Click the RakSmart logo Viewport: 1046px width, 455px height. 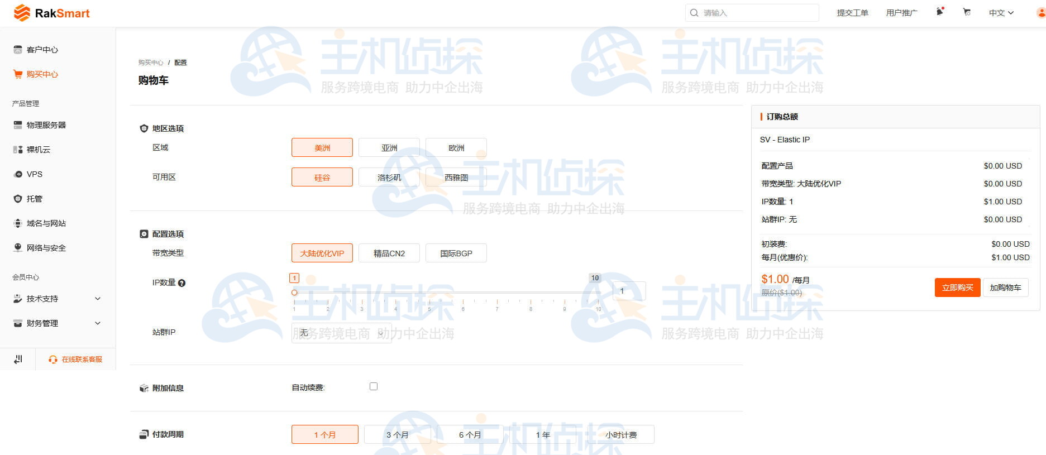coord(51,13)
